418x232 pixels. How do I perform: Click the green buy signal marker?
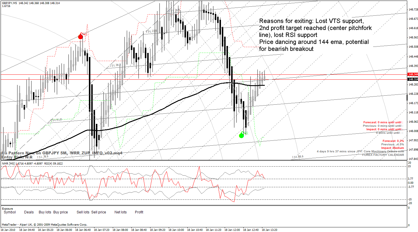[241, 135]
